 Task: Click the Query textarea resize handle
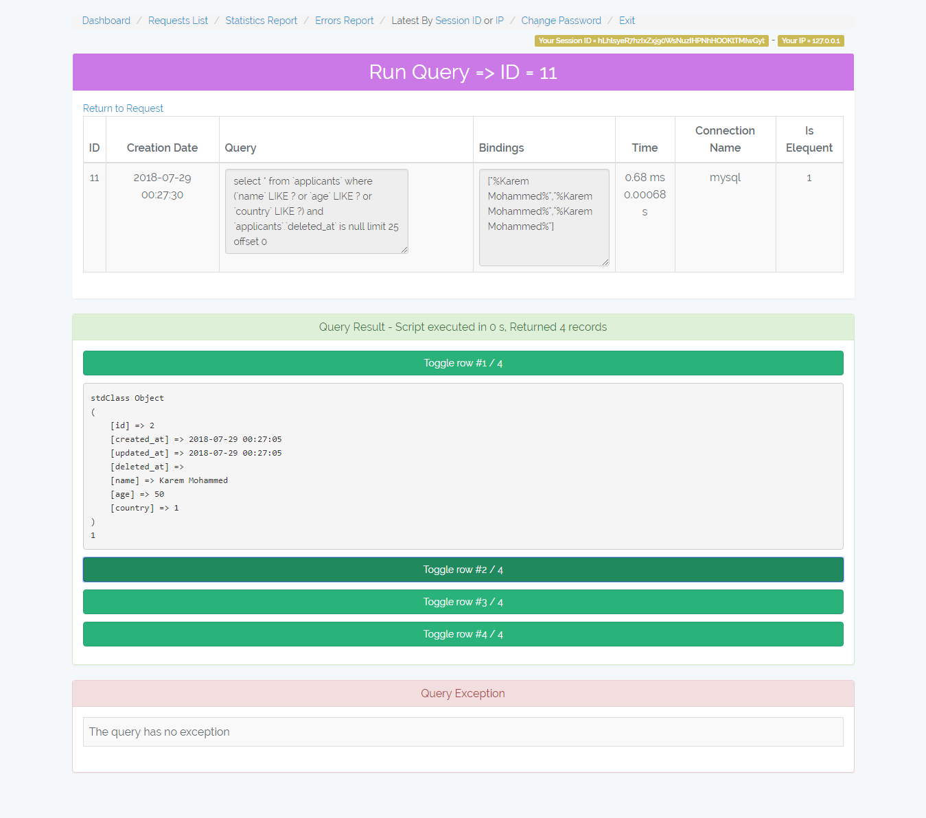(x=404, y=250)
